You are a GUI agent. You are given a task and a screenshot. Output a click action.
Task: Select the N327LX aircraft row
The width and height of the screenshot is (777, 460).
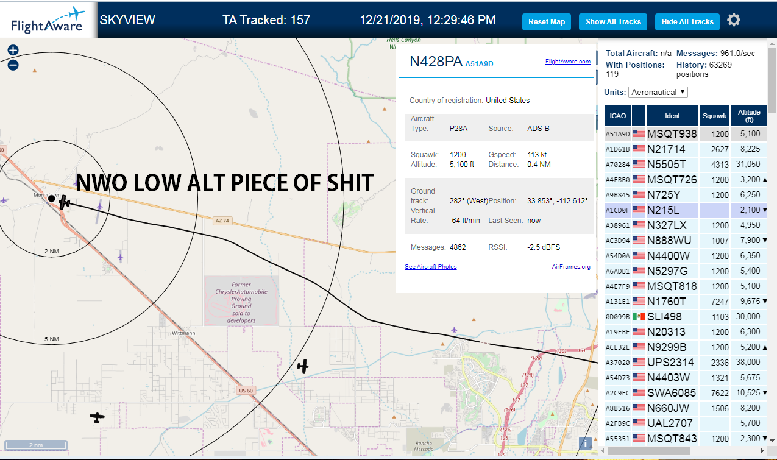click(686, 225)
